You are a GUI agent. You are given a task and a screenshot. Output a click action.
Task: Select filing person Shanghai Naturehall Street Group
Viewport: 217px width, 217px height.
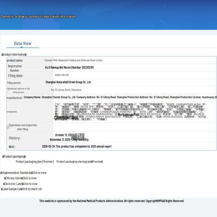(x=68, y=82)
